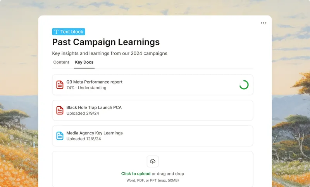
Task: Open Black Hole Trap Launch PCA title
Action: point(94,107)
